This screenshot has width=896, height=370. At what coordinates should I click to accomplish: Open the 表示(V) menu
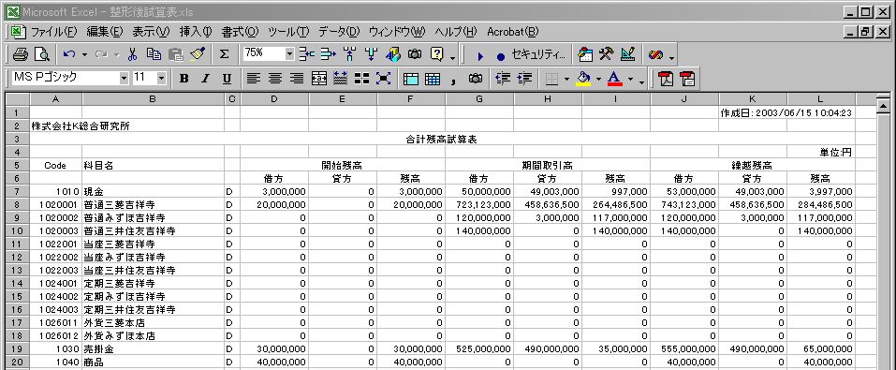[151, 32]
